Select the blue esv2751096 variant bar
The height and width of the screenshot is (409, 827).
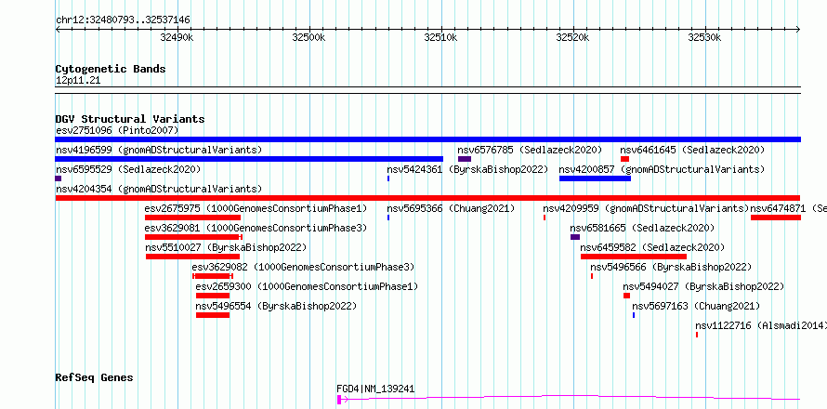click(427, 139)
